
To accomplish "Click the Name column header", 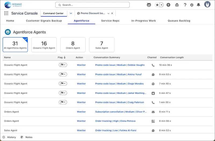I will [7, 57].
